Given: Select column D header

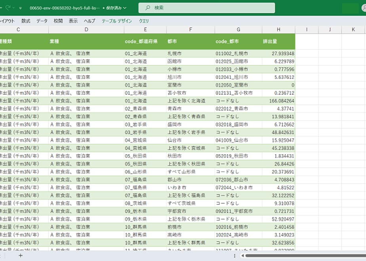Looking at the screenshot, I should (86, 30).
